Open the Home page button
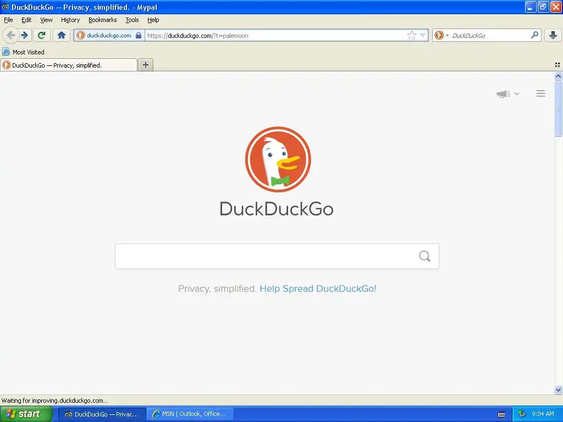563x422 pixels. [62, 35]
